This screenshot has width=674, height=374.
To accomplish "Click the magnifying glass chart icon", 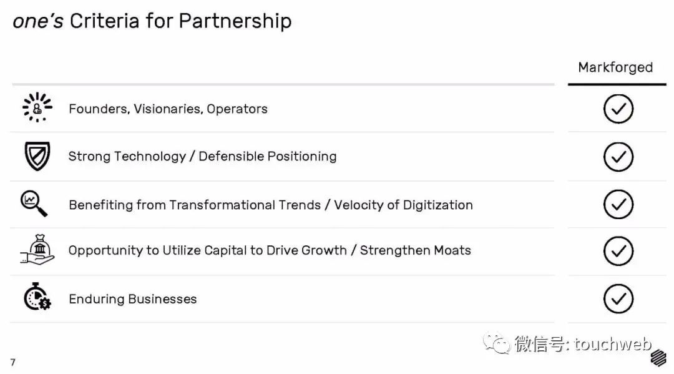I will (x=34, y=204).
